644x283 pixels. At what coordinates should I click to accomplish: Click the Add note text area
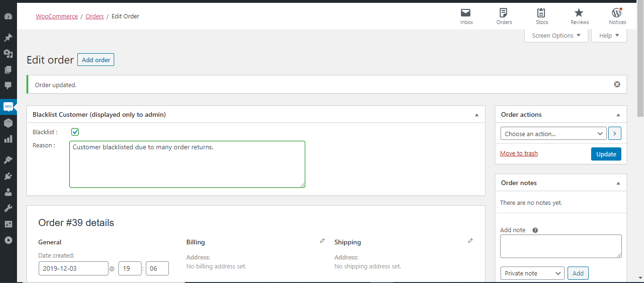click(x=561, y=246)
